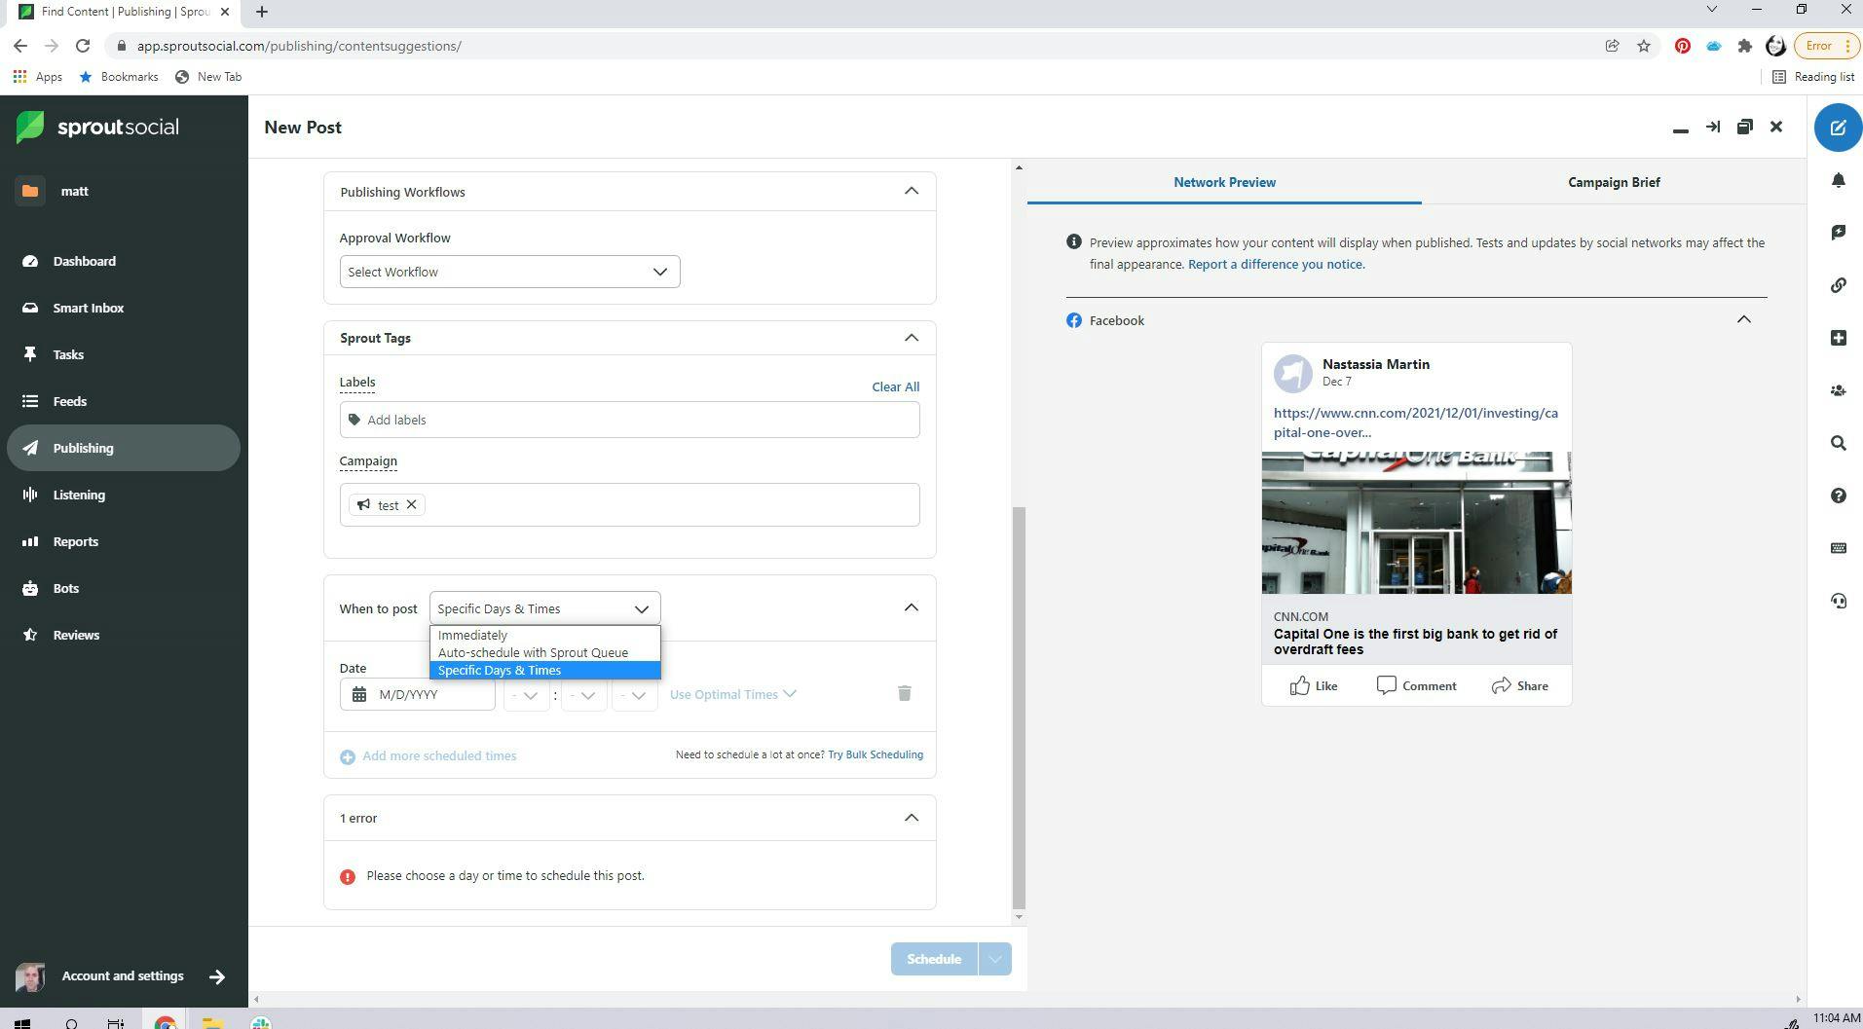This screenshot has width=1863, height=1029.
Task: Click the Add labels input field
Action: (629, 420)
